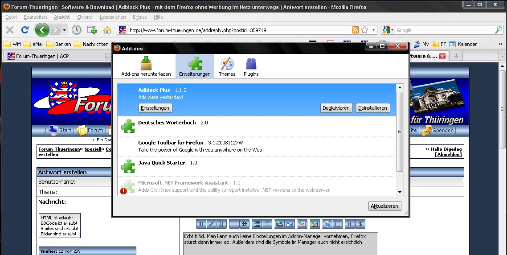Screen dimensions: 507x255
Task: Click the hash # BBCode button
Action: point(350,224)
